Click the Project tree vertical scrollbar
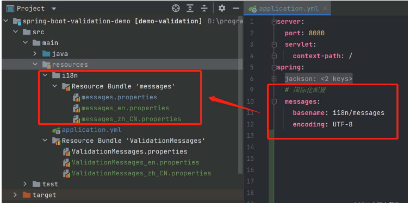The height and width of the screenshot is (203, 410). tap(241, 94)
